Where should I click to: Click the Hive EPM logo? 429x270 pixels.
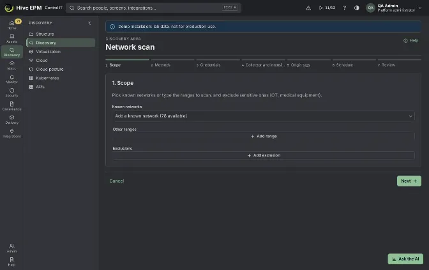pyautogui.click(x=9, y=8)
